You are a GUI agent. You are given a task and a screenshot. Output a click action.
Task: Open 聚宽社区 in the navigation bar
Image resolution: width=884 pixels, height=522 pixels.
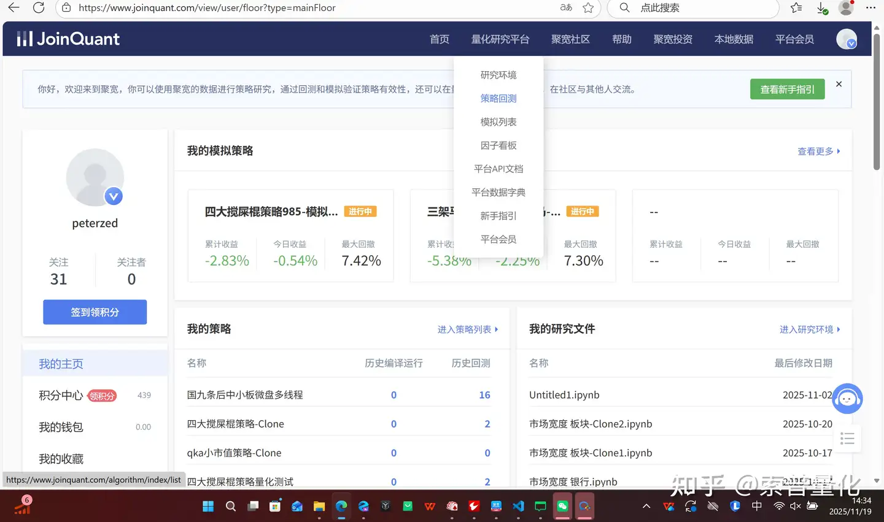click(570, 39)
